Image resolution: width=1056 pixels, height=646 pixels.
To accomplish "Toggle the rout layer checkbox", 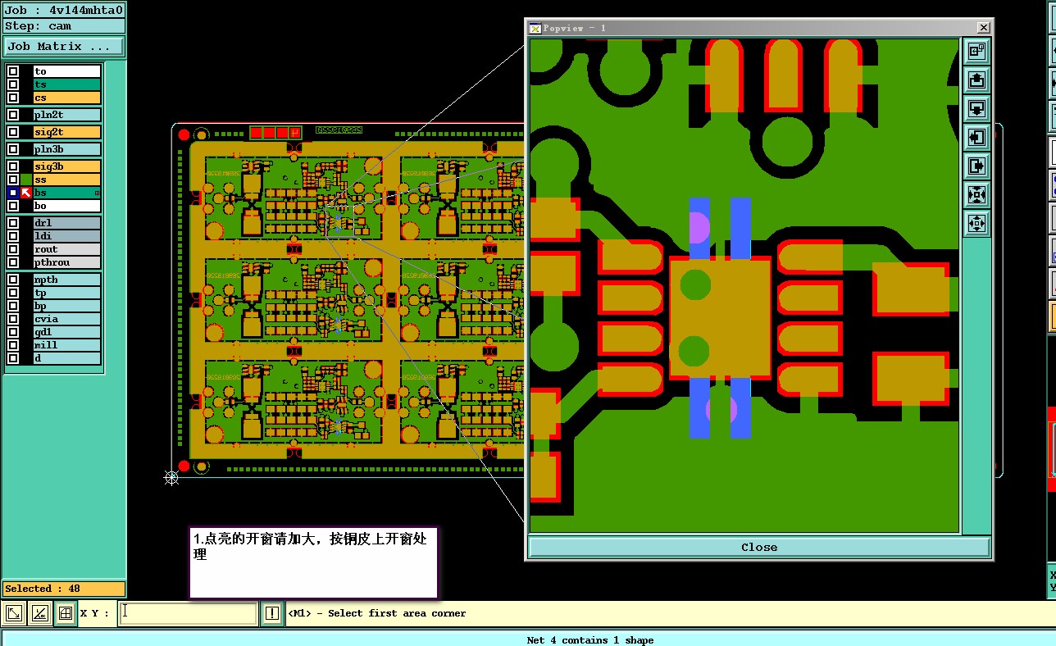I will 13,249.
